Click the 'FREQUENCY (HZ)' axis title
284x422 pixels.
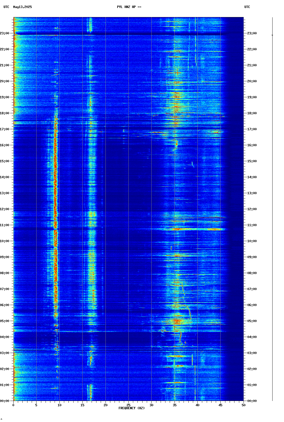(132, 408)
